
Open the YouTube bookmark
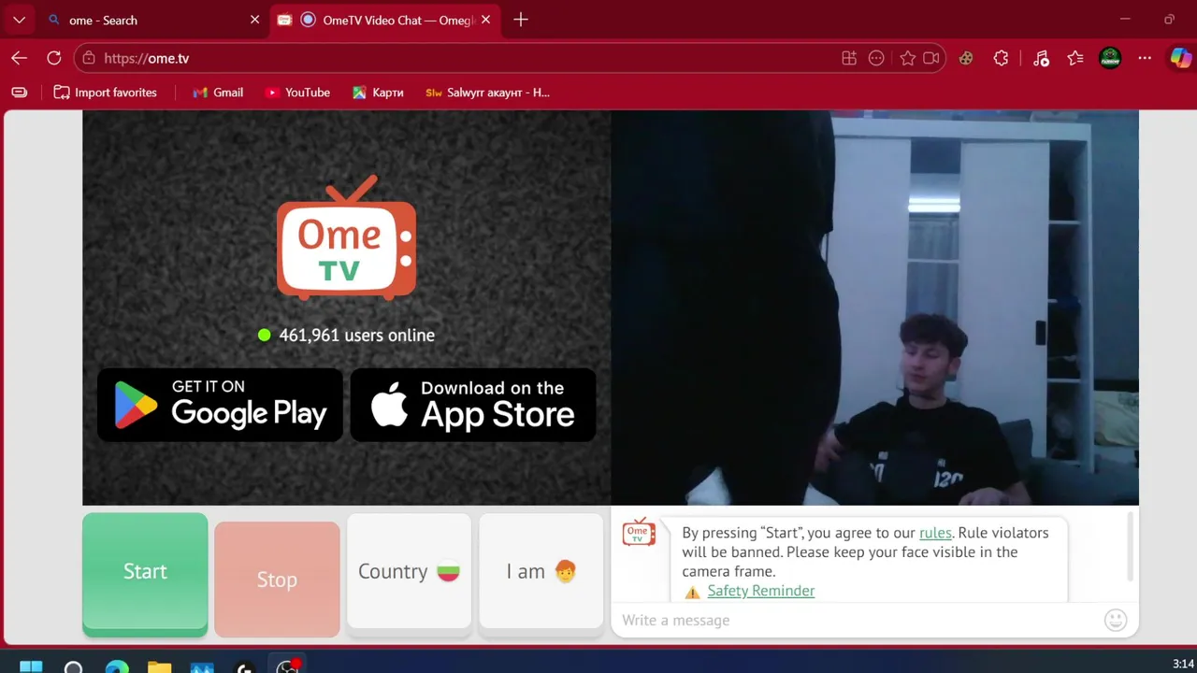tap(297, 93)
